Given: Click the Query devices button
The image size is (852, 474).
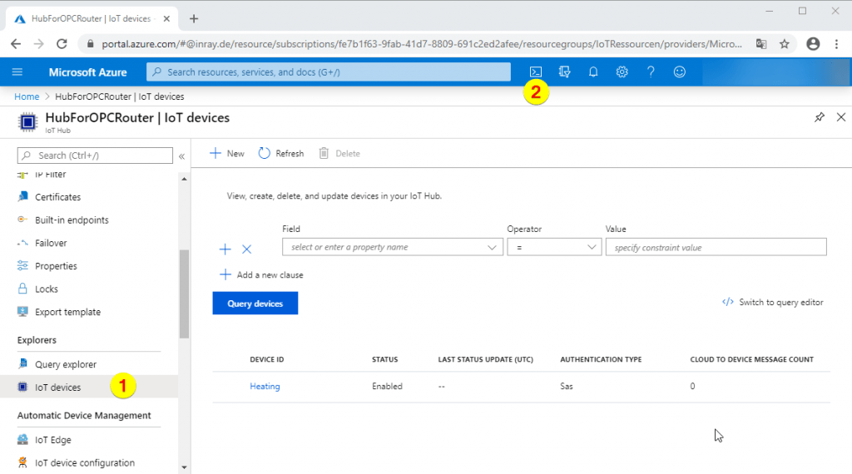Looking at the screenshot, I should [255, 304].
